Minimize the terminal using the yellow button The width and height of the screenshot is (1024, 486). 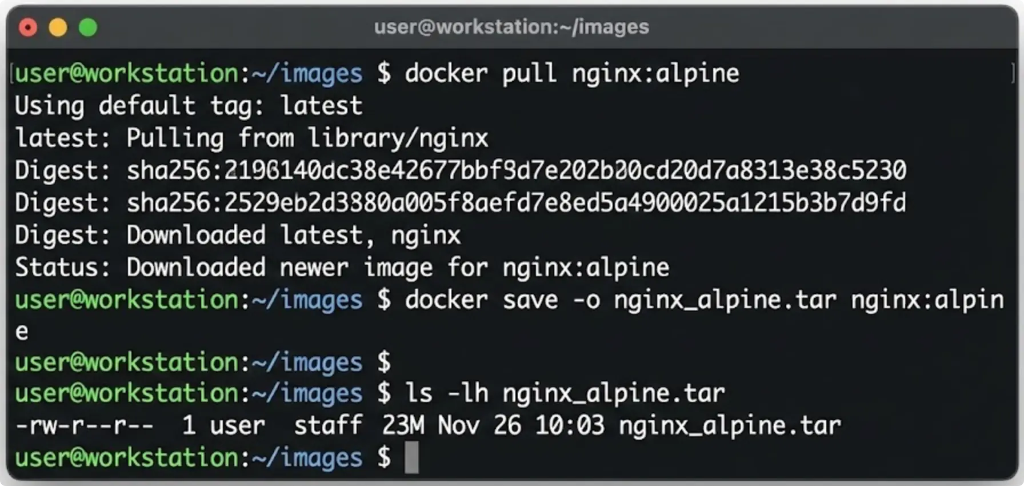click(x=58, y=27)
